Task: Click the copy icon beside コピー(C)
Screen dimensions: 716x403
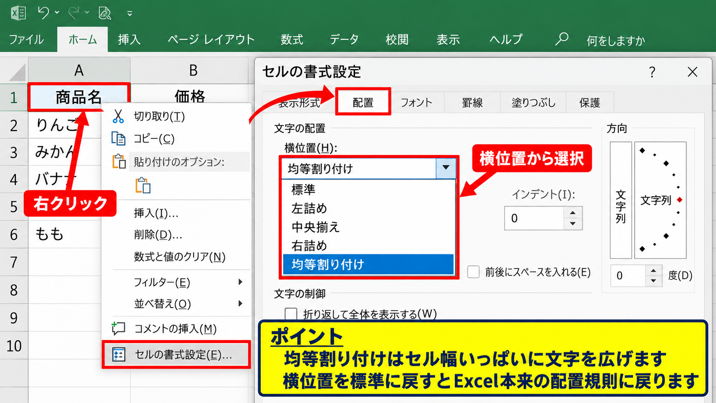Action: point(118,138)
